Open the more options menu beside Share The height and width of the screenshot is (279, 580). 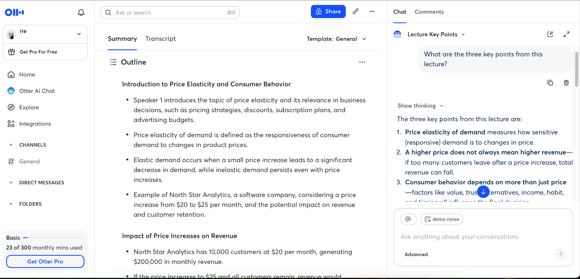[x=372, y=12]
